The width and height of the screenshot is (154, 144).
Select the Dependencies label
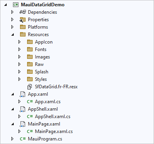(42, 12)
